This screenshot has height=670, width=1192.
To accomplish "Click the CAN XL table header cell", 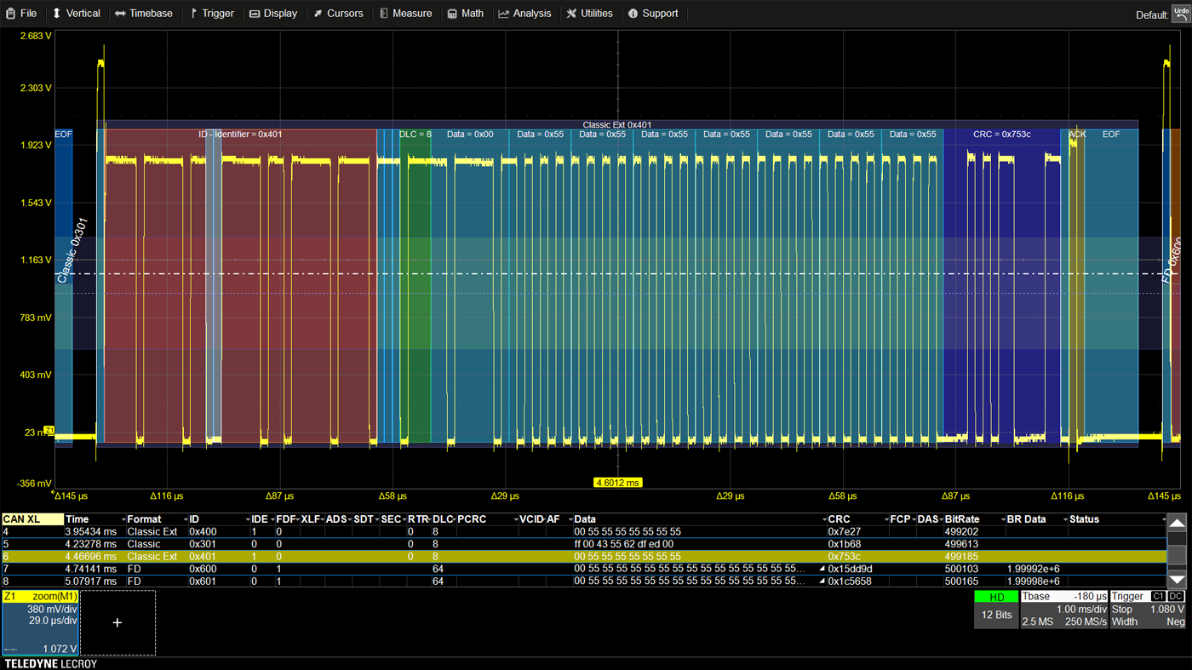I will [x=32, y=519].
